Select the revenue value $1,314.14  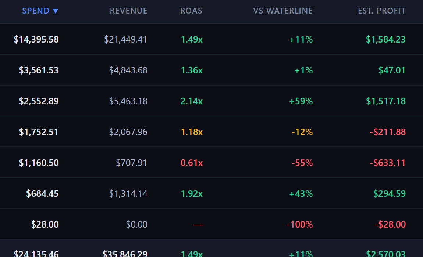(x=128, y=193)
